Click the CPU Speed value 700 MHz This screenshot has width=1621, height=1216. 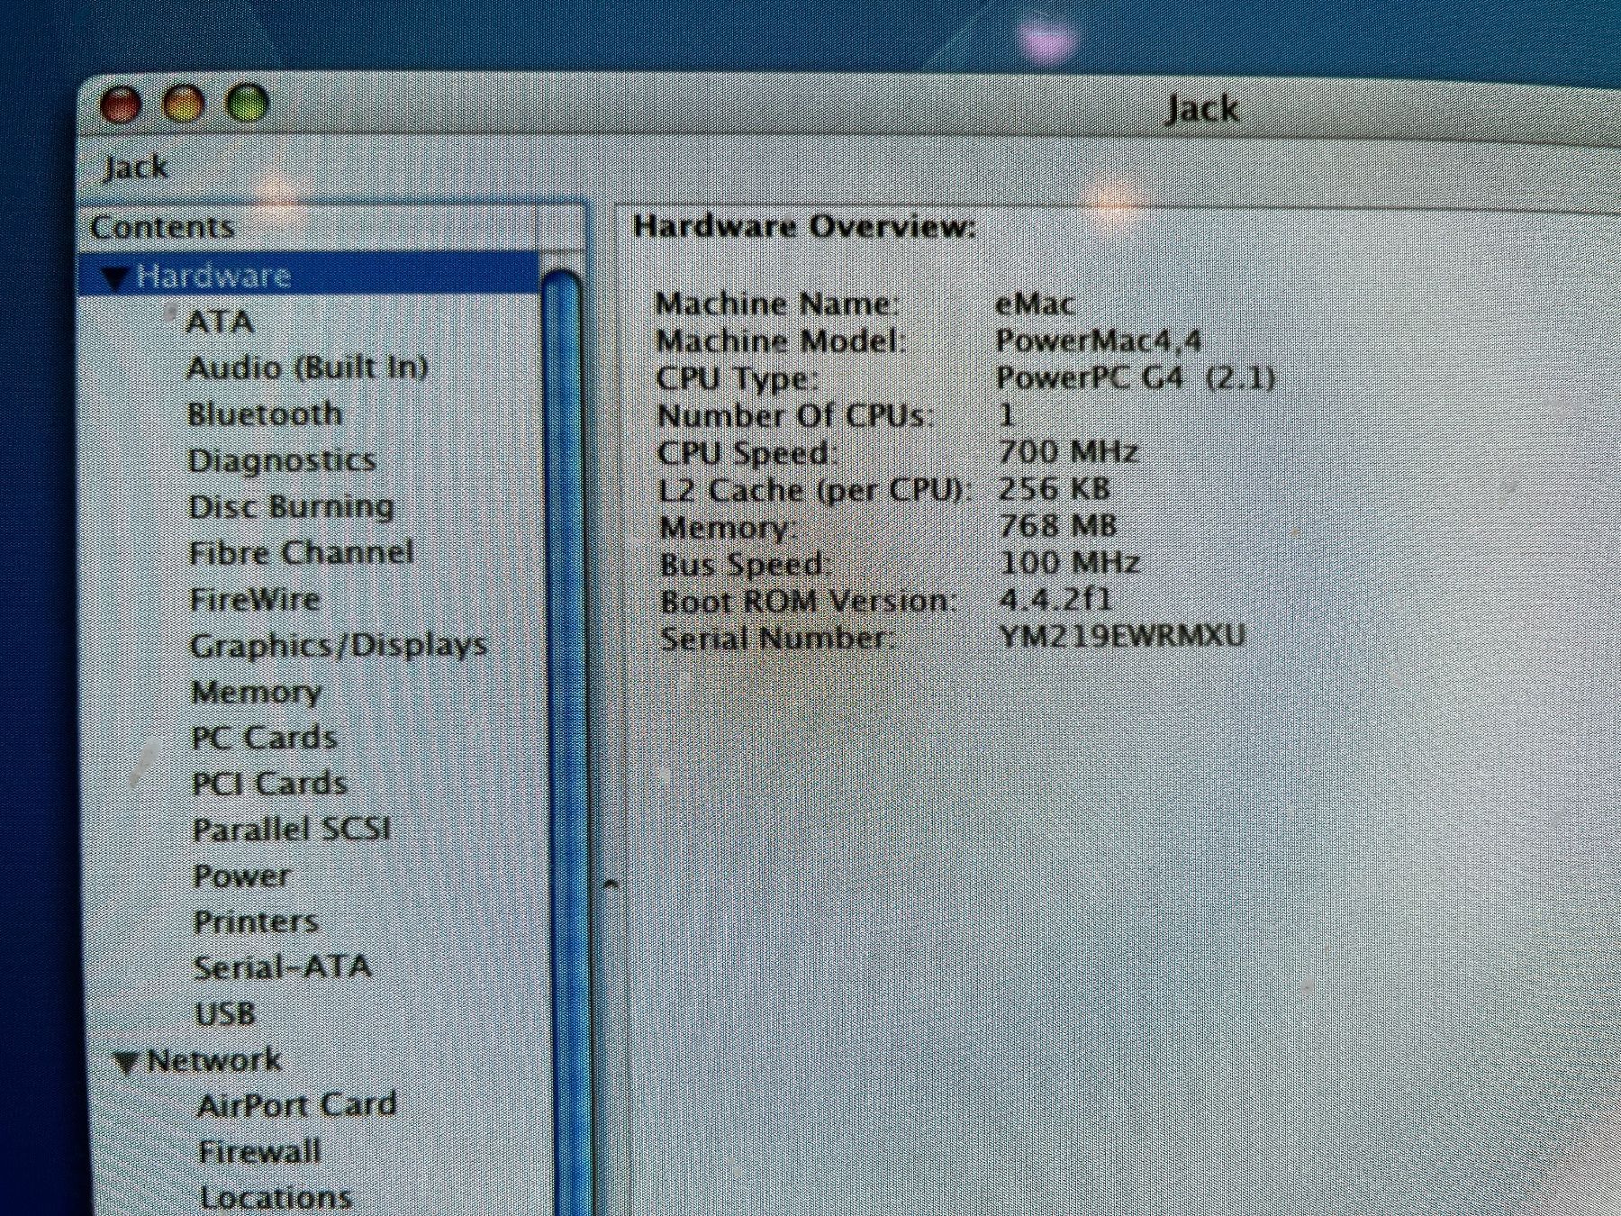1069,451
